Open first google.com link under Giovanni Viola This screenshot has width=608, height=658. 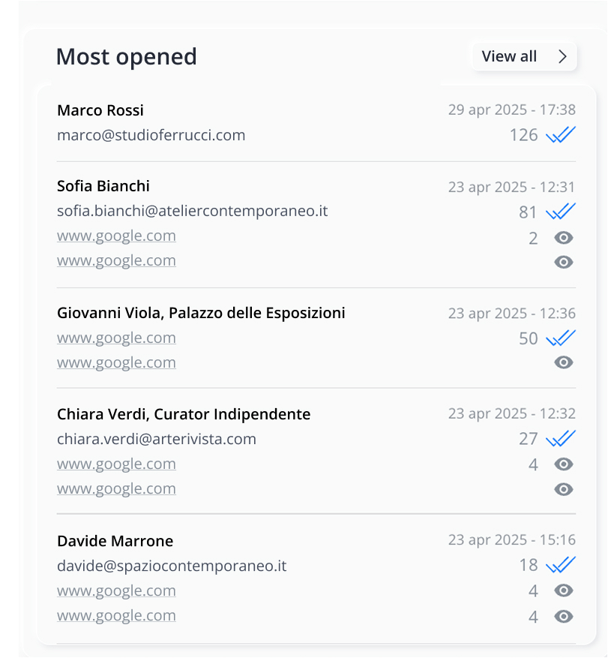(116, 338)
